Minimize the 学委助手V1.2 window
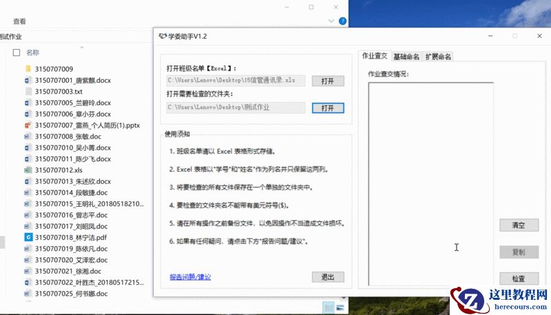Image resolution: width=551 pixels, height=315 pixels. pos(490,36)
